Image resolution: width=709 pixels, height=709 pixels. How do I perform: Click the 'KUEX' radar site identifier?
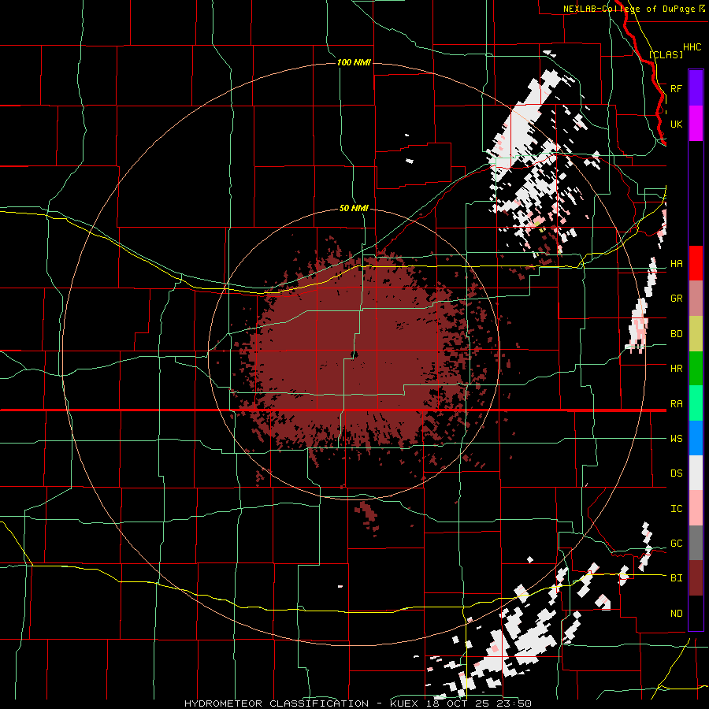[x=404, y=703]
